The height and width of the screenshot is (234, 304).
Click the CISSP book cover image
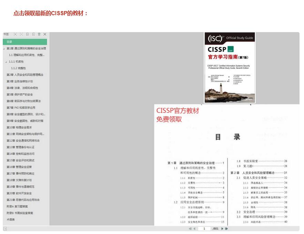tap(230, 67)
